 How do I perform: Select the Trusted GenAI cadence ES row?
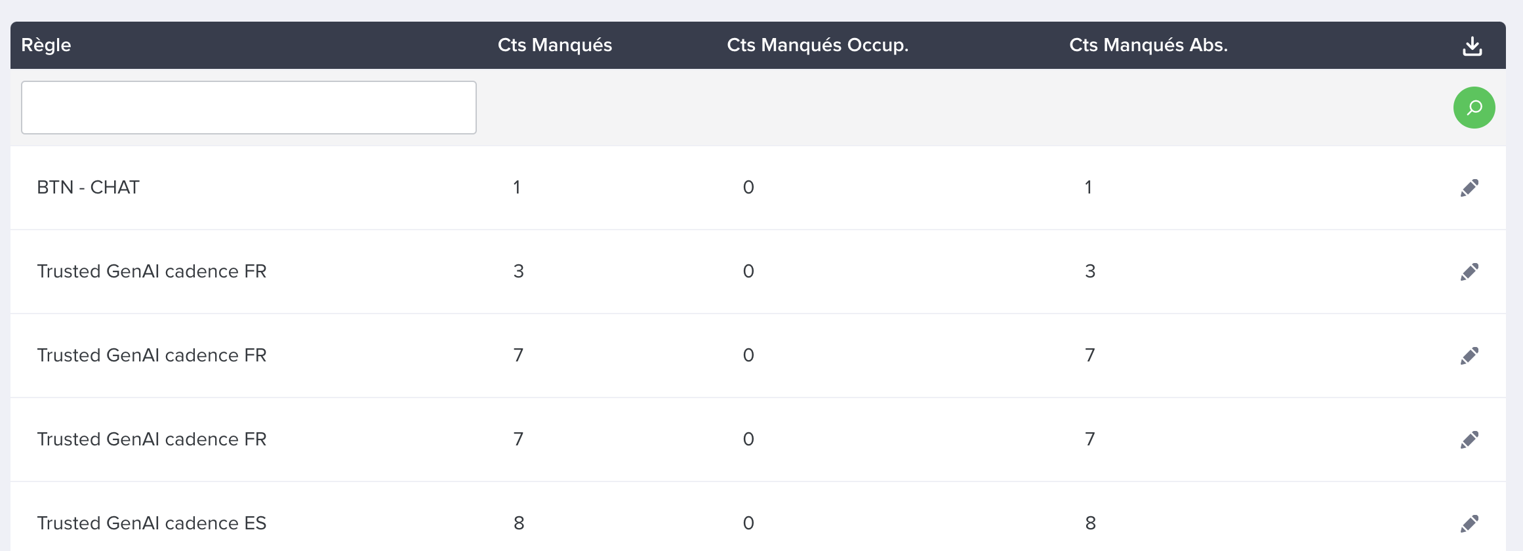tap(758, 523)
